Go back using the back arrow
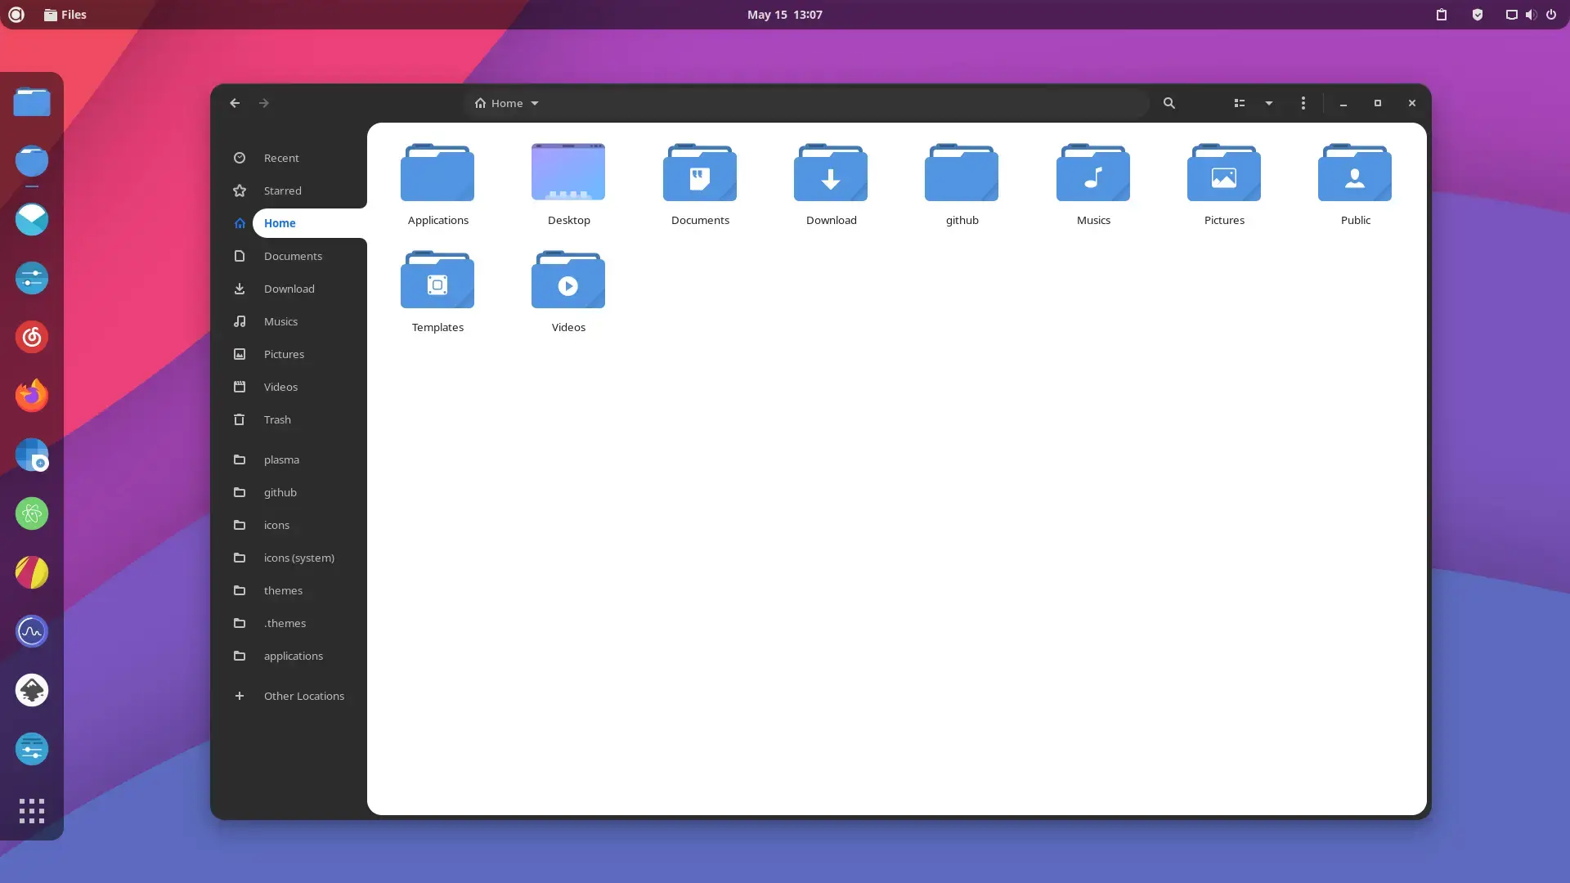The image size is (1570, 883). tap(235, 103)
